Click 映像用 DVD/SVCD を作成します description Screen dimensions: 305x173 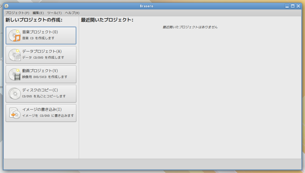pos(44,77)
